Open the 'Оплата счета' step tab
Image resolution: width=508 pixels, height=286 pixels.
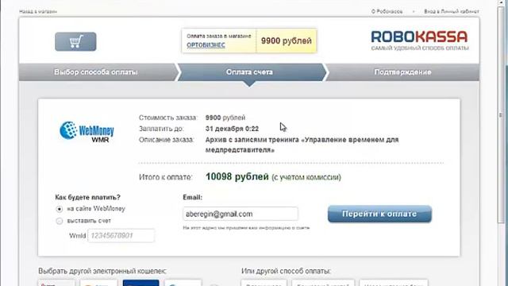(249, 72)
